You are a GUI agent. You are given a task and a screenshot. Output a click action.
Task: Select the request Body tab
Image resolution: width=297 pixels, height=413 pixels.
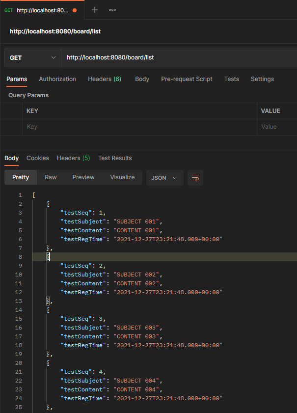point(142,79)
